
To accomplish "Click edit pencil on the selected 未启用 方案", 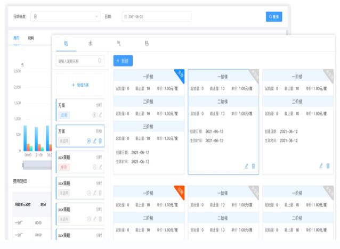I will point(95,140).
